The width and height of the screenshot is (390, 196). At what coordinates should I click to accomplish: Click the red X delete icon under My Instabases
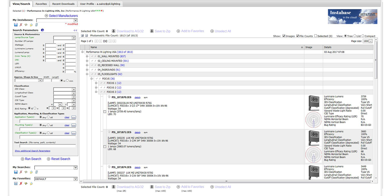tap(21, 25)
